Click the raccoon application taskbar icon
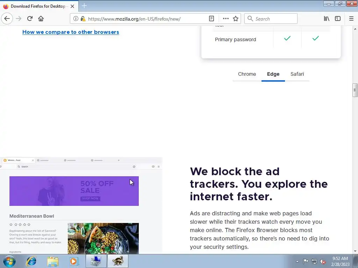 (118, 261)
